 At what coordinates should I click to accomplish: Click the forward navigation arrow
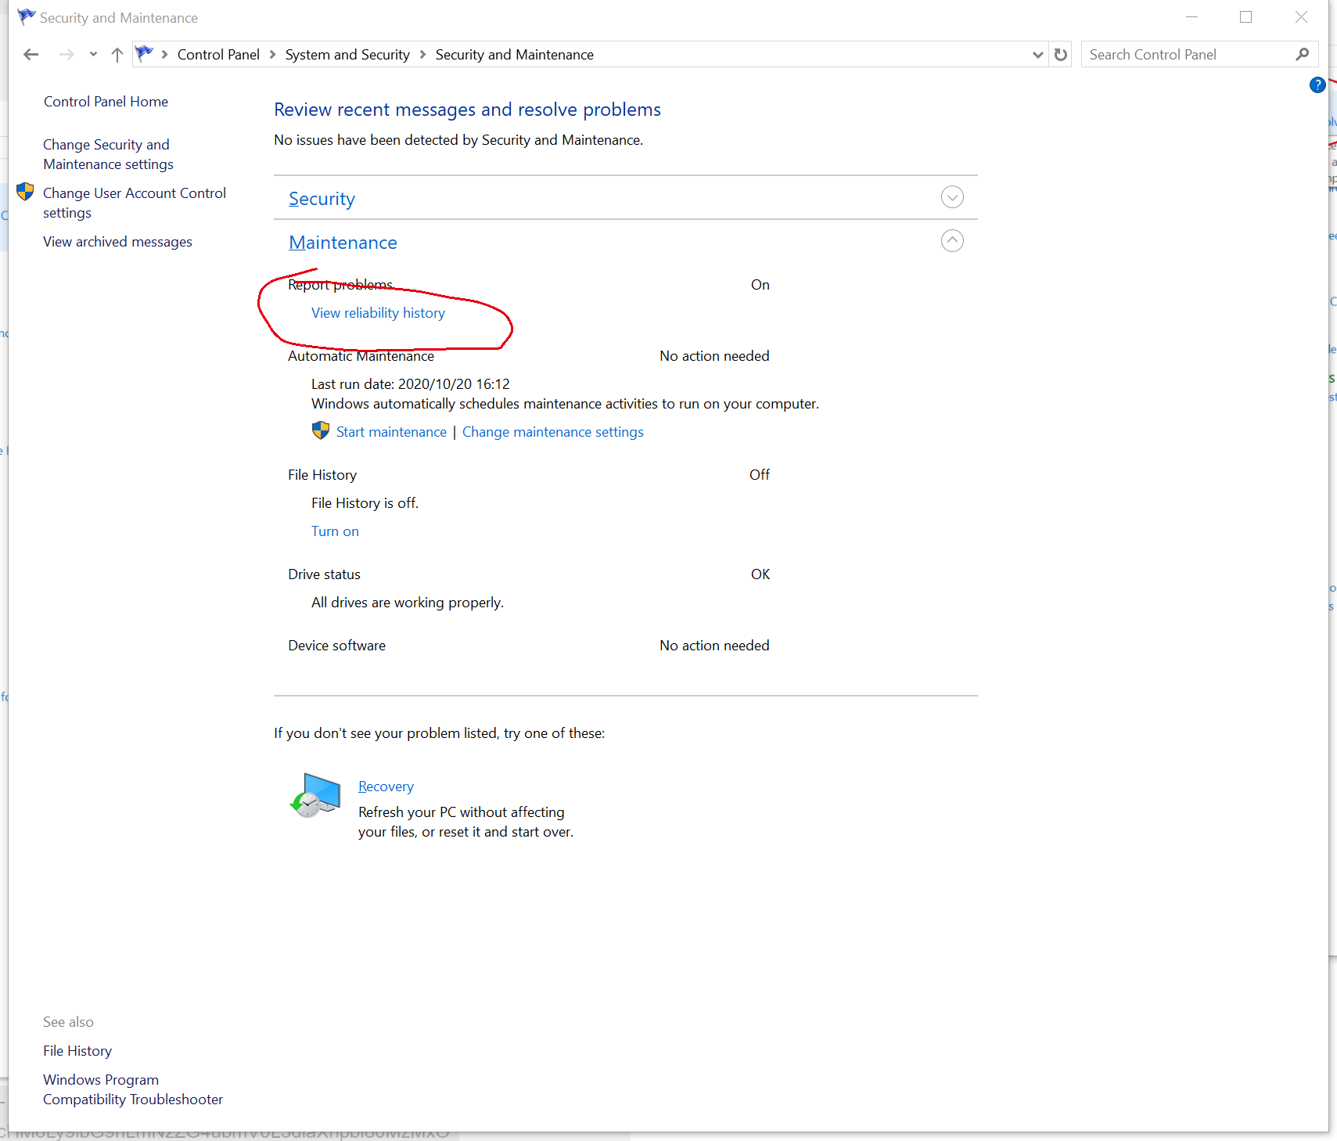66,54
